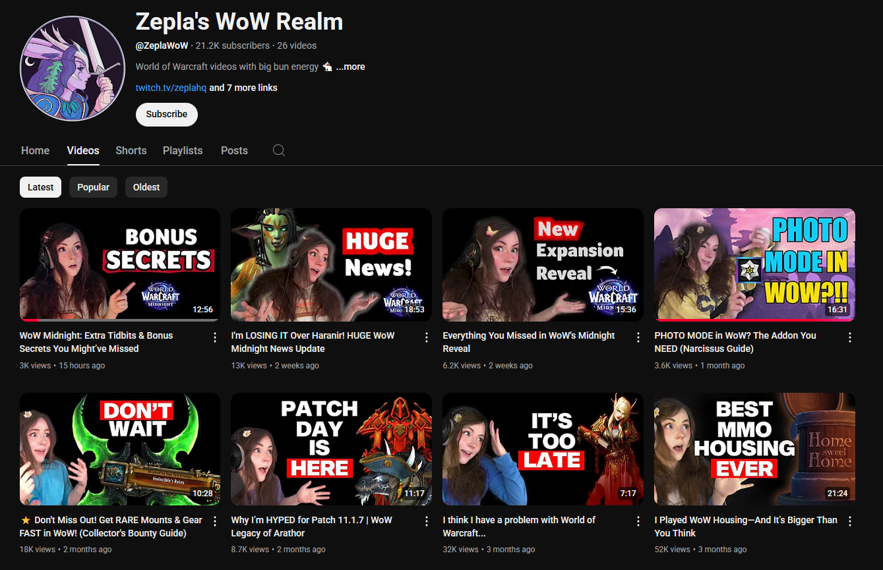Play the IT'S TOO LATE thumbnail
The height and width of the screenshot is (570, 883).
(543, 449)
